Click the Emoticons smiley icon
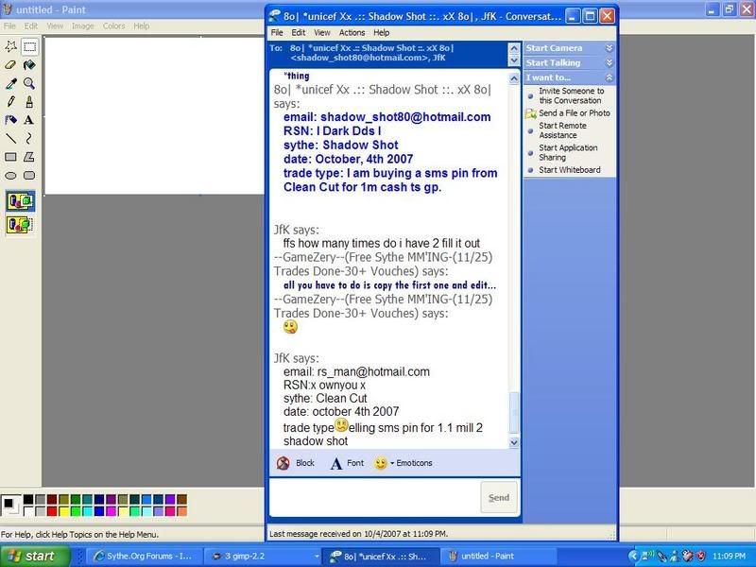 (x=381, y=463)
